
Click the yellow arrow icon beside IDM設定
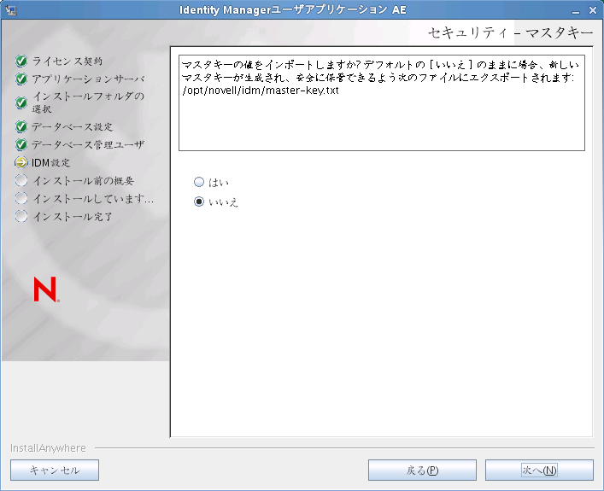tap(21, 162)
